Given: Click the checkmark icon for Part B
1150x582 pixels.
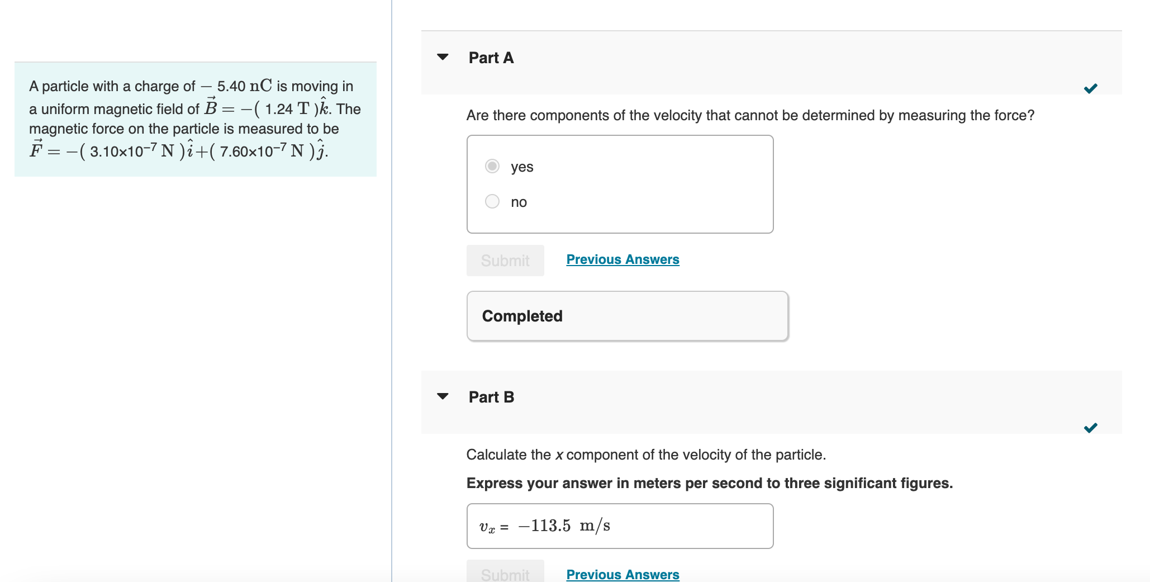Looking at the screenshot, I should (1090, 428).
